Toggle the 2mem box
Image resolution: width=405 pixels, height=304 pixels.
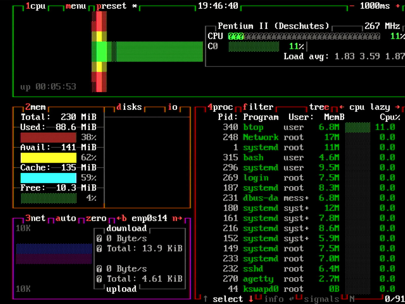(35, 107)
